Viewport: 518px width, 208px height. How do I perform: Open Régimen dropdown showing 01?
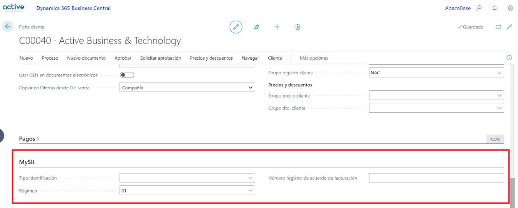coord(187,190)
